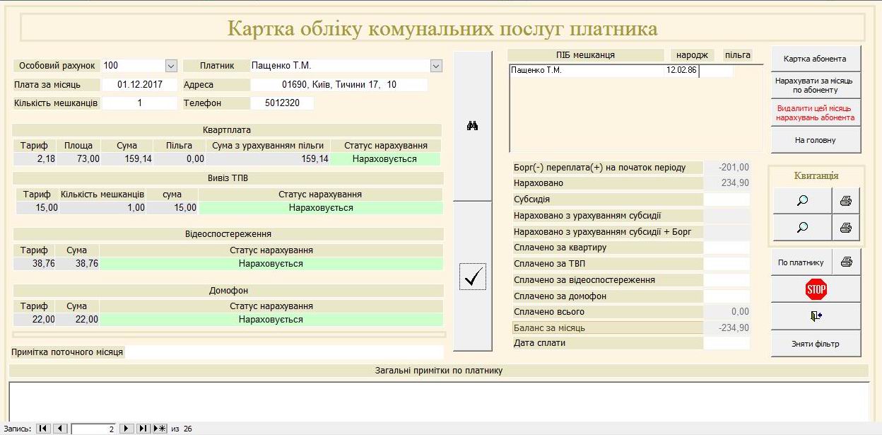The image size is (882, 435).
Task: Click the Дата сплати field
Action: tap(727, 343)
